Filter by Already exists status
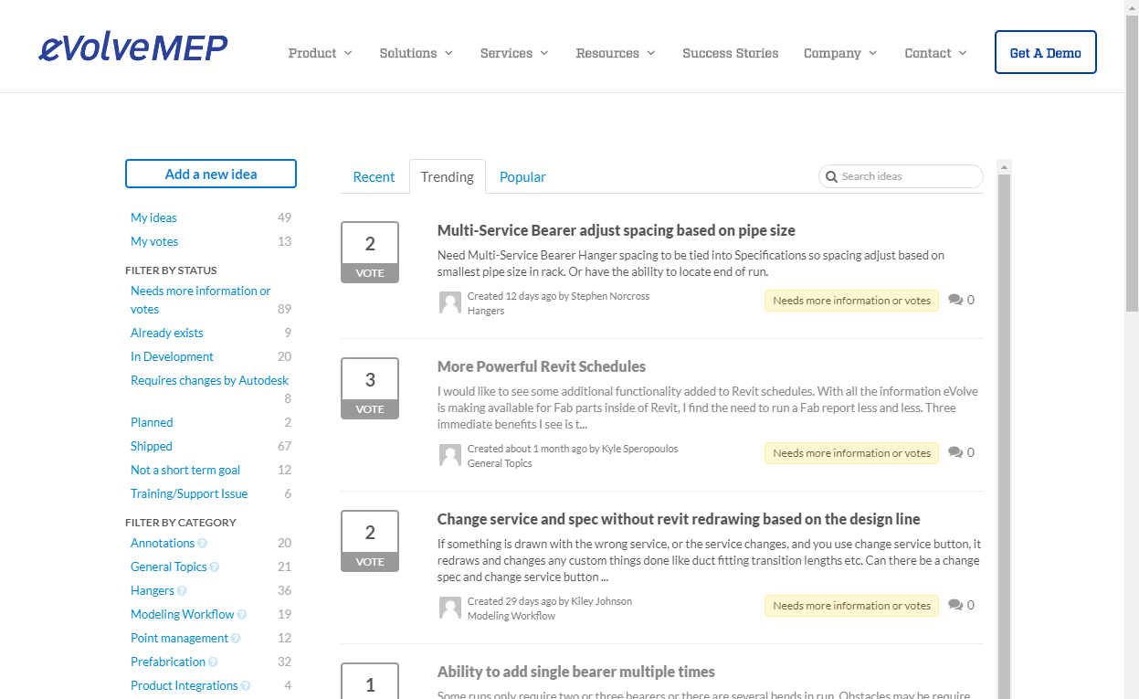This screenshot has width=1139, height=699. (167, 333)
